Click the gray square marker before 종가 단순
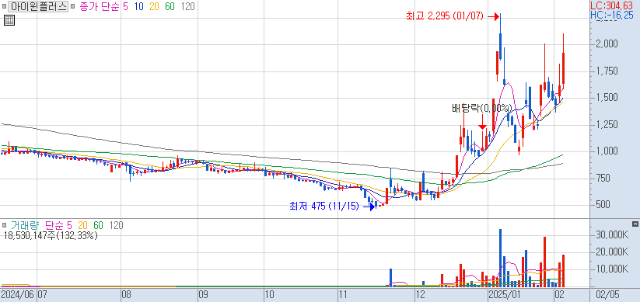Screen dimensions: 640x302 point(72,6)
